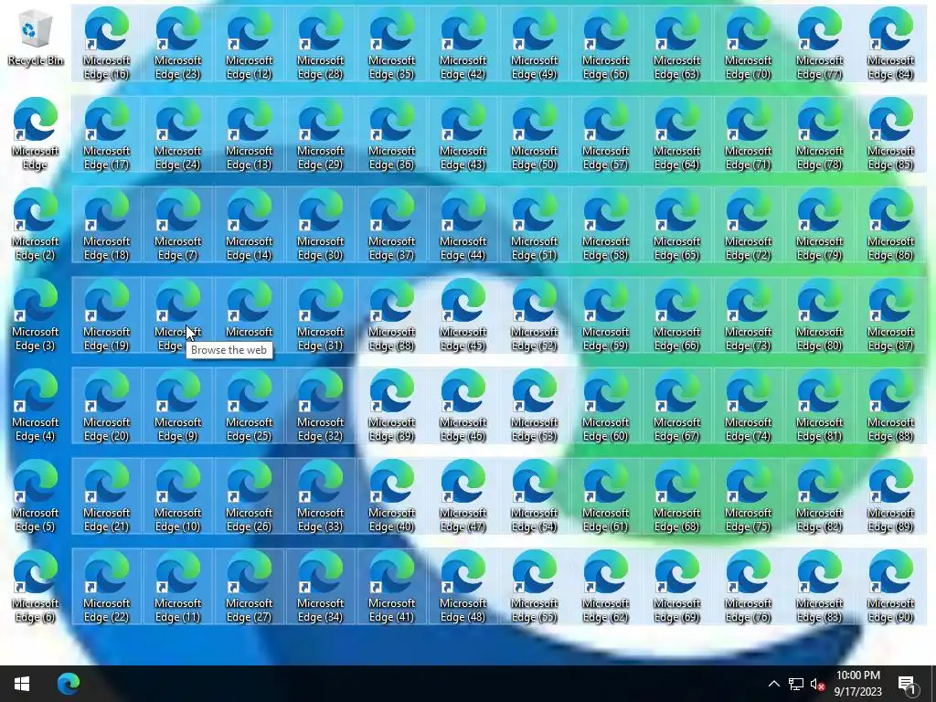Select Microsoft Edge (32) icon

pyautogui.click(x=321, y=406)
